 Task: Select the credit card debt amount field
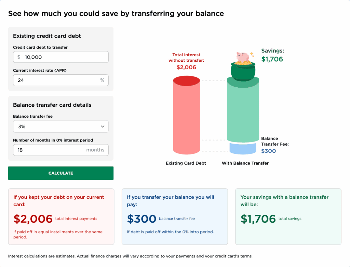[60, 57]
